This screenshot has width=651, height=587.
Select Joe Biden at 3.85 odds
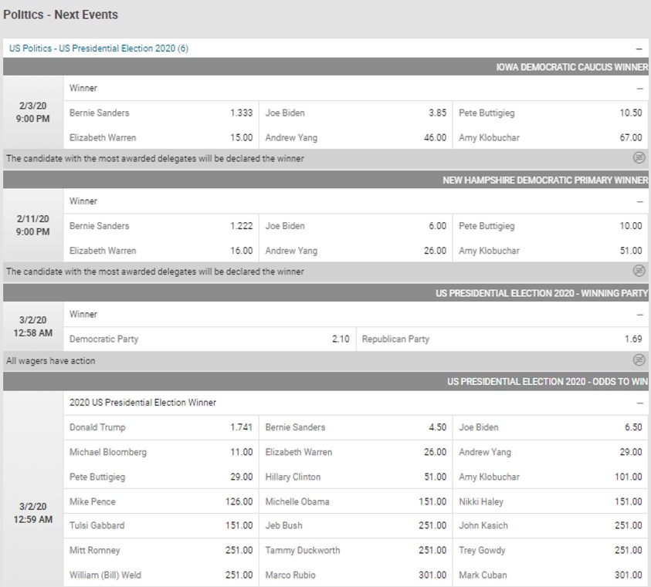pyautogui.click(x=356, y=113)
